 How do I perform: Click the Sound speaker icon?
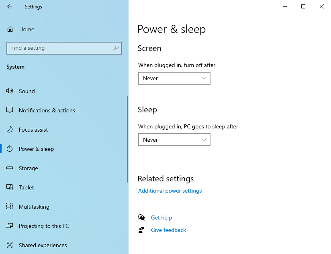pos(10,91)
